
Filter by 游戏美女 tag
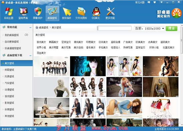pyautogui.click(x=41, y=42)
